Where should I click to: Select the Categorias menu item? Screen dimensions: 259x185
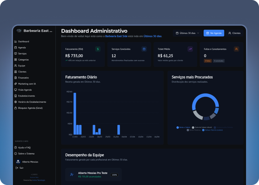pos(23,60)
